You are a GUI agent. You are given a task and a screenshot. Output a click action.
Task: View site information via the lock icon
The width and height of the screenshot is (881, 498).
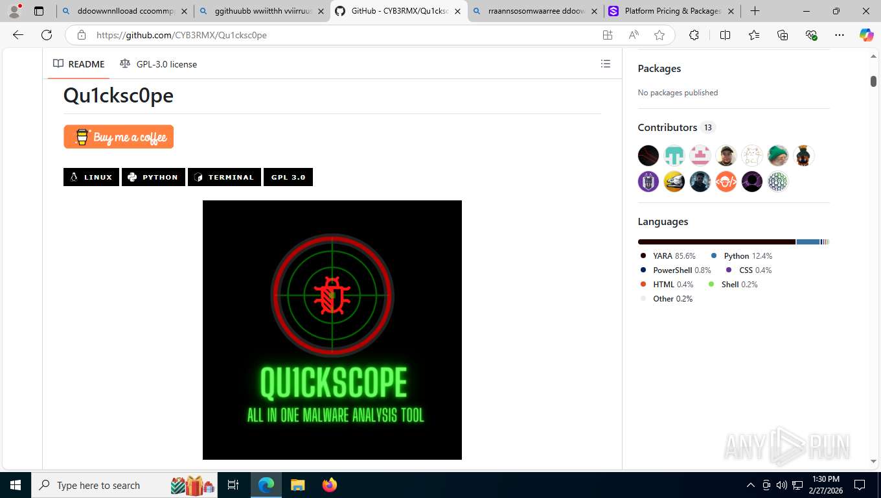coord(81,35)
